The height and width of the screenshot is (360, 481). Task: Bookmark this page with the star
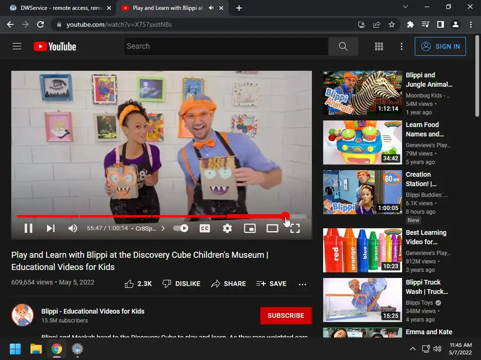click(392, 24)
